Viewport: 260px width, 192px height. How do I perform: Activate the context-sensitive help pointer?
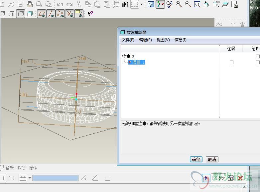click(x=90, y=13)
